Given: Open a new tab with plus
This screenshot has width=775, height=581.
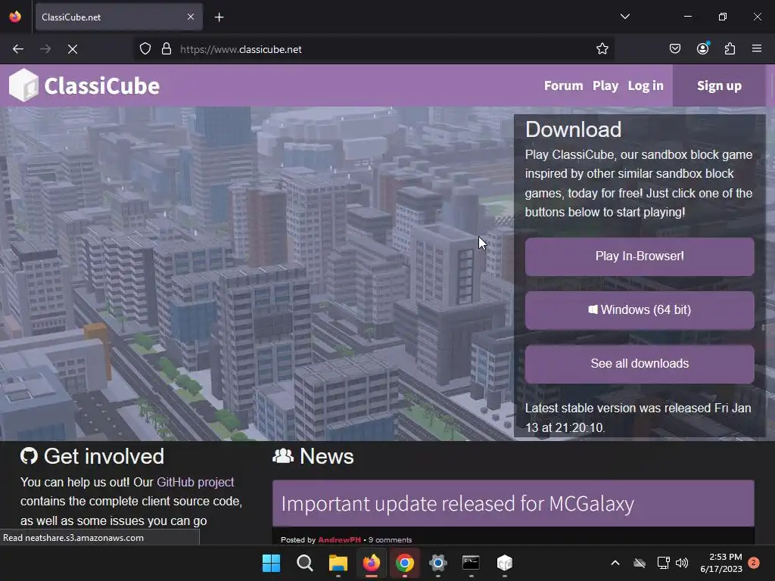Looking at the screenshot, I should pos(219,17).
